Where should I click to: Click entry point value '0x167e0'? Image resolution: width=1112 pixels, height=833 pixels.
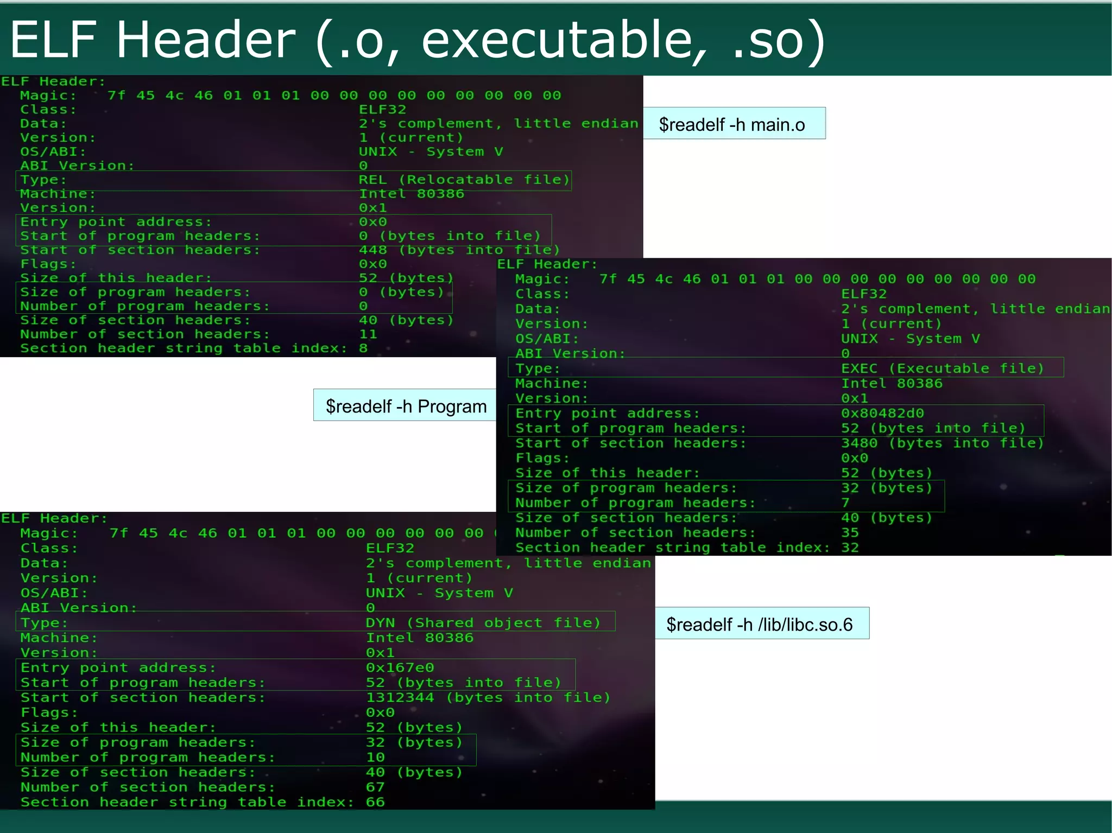click(x=400, y=667)
